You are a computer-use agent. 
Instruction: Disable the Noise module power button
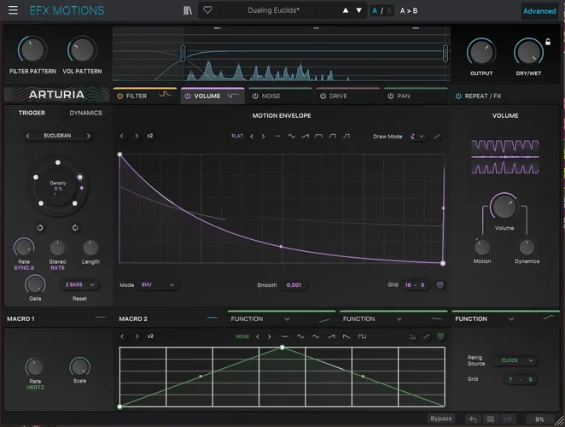253,97
